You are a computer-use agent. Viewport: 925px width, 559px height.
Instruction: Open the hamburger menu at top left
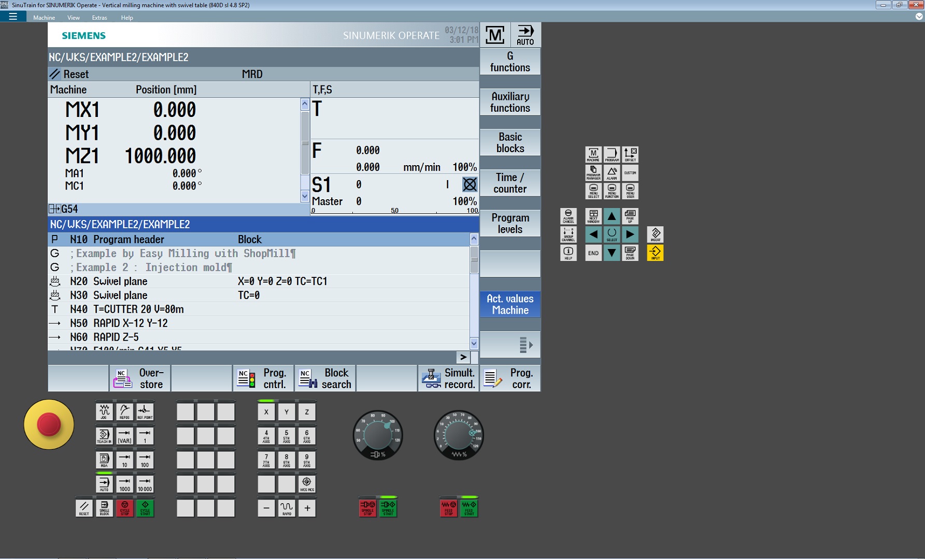(x=13, y=17)
